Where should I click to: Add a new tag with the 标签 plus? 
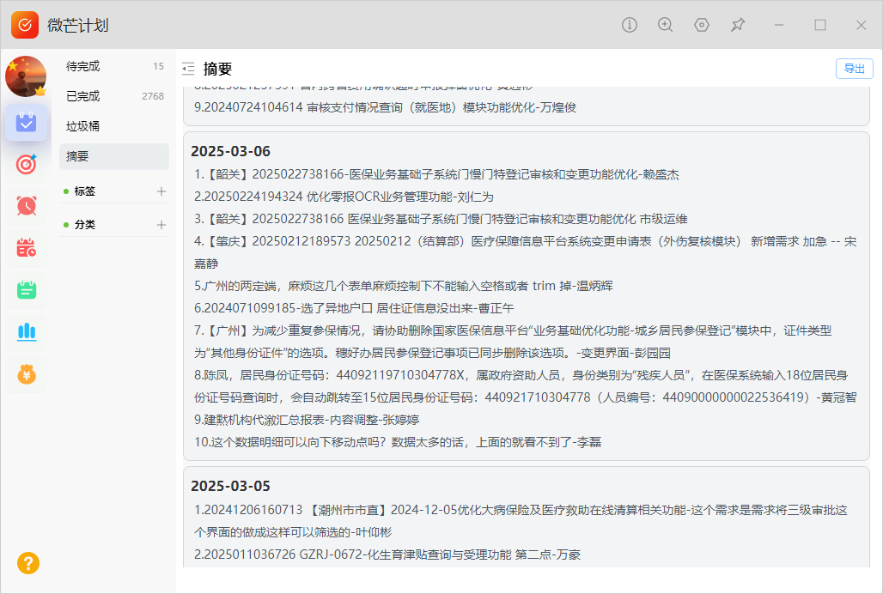point(161,191)
